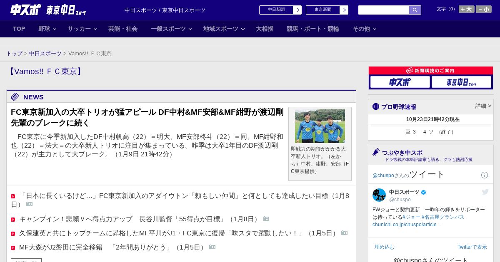Open the 芸能・社会 menu item
Screen dimensions: 500x262
123,29
